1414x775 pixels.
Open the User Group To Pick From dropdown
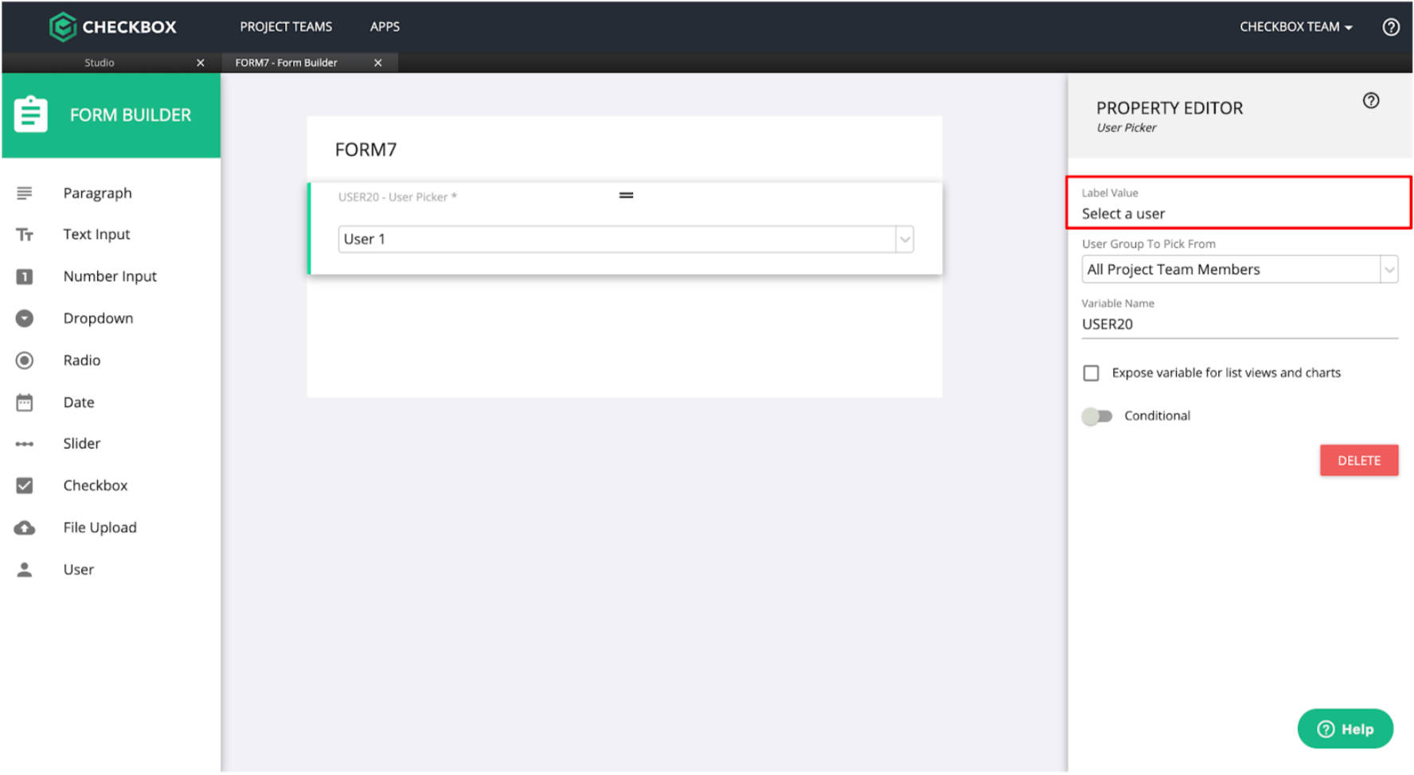point(1389,269)
